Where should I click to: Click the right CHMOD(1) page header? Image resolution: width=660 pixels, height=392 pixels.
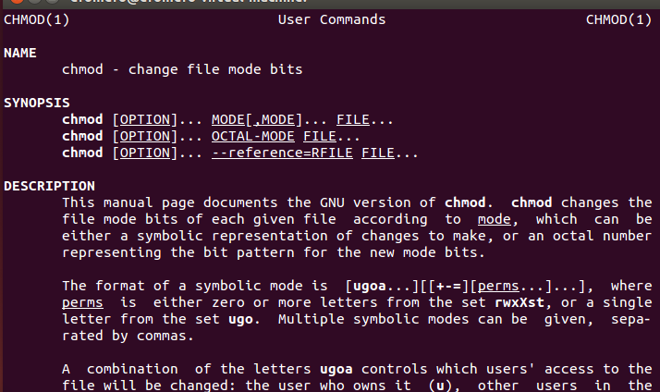point(618,19)
